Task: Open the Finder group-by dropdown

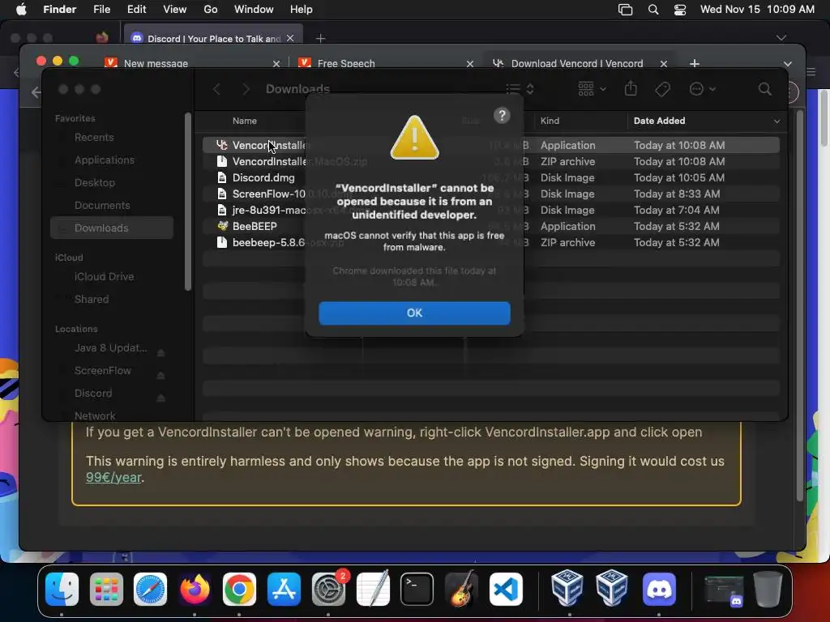Action: [x=592, y=88]
